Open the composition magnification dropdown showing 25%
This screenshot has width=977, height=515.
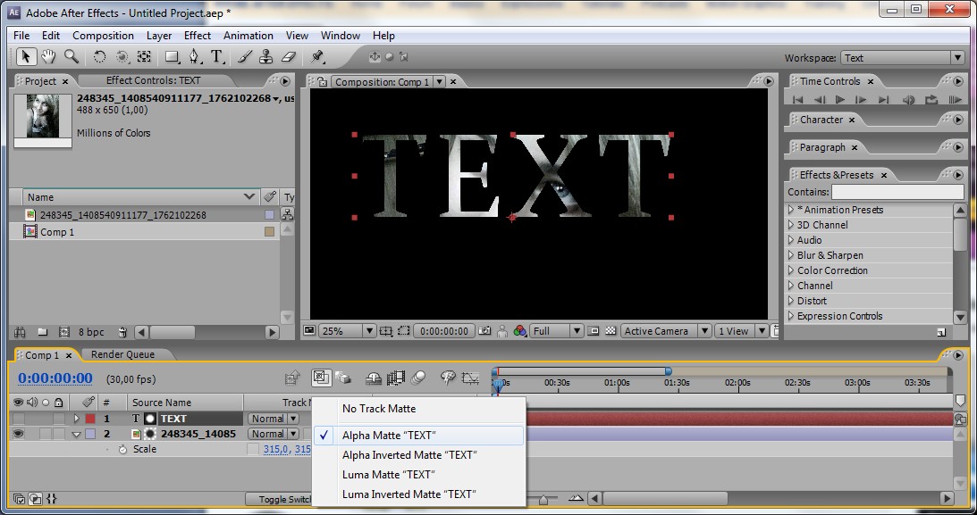(347, 331)
